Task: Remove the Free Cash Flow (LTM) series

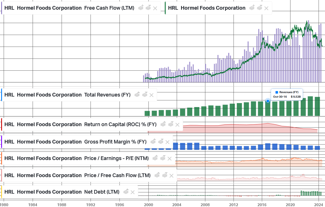Action: 155,8
